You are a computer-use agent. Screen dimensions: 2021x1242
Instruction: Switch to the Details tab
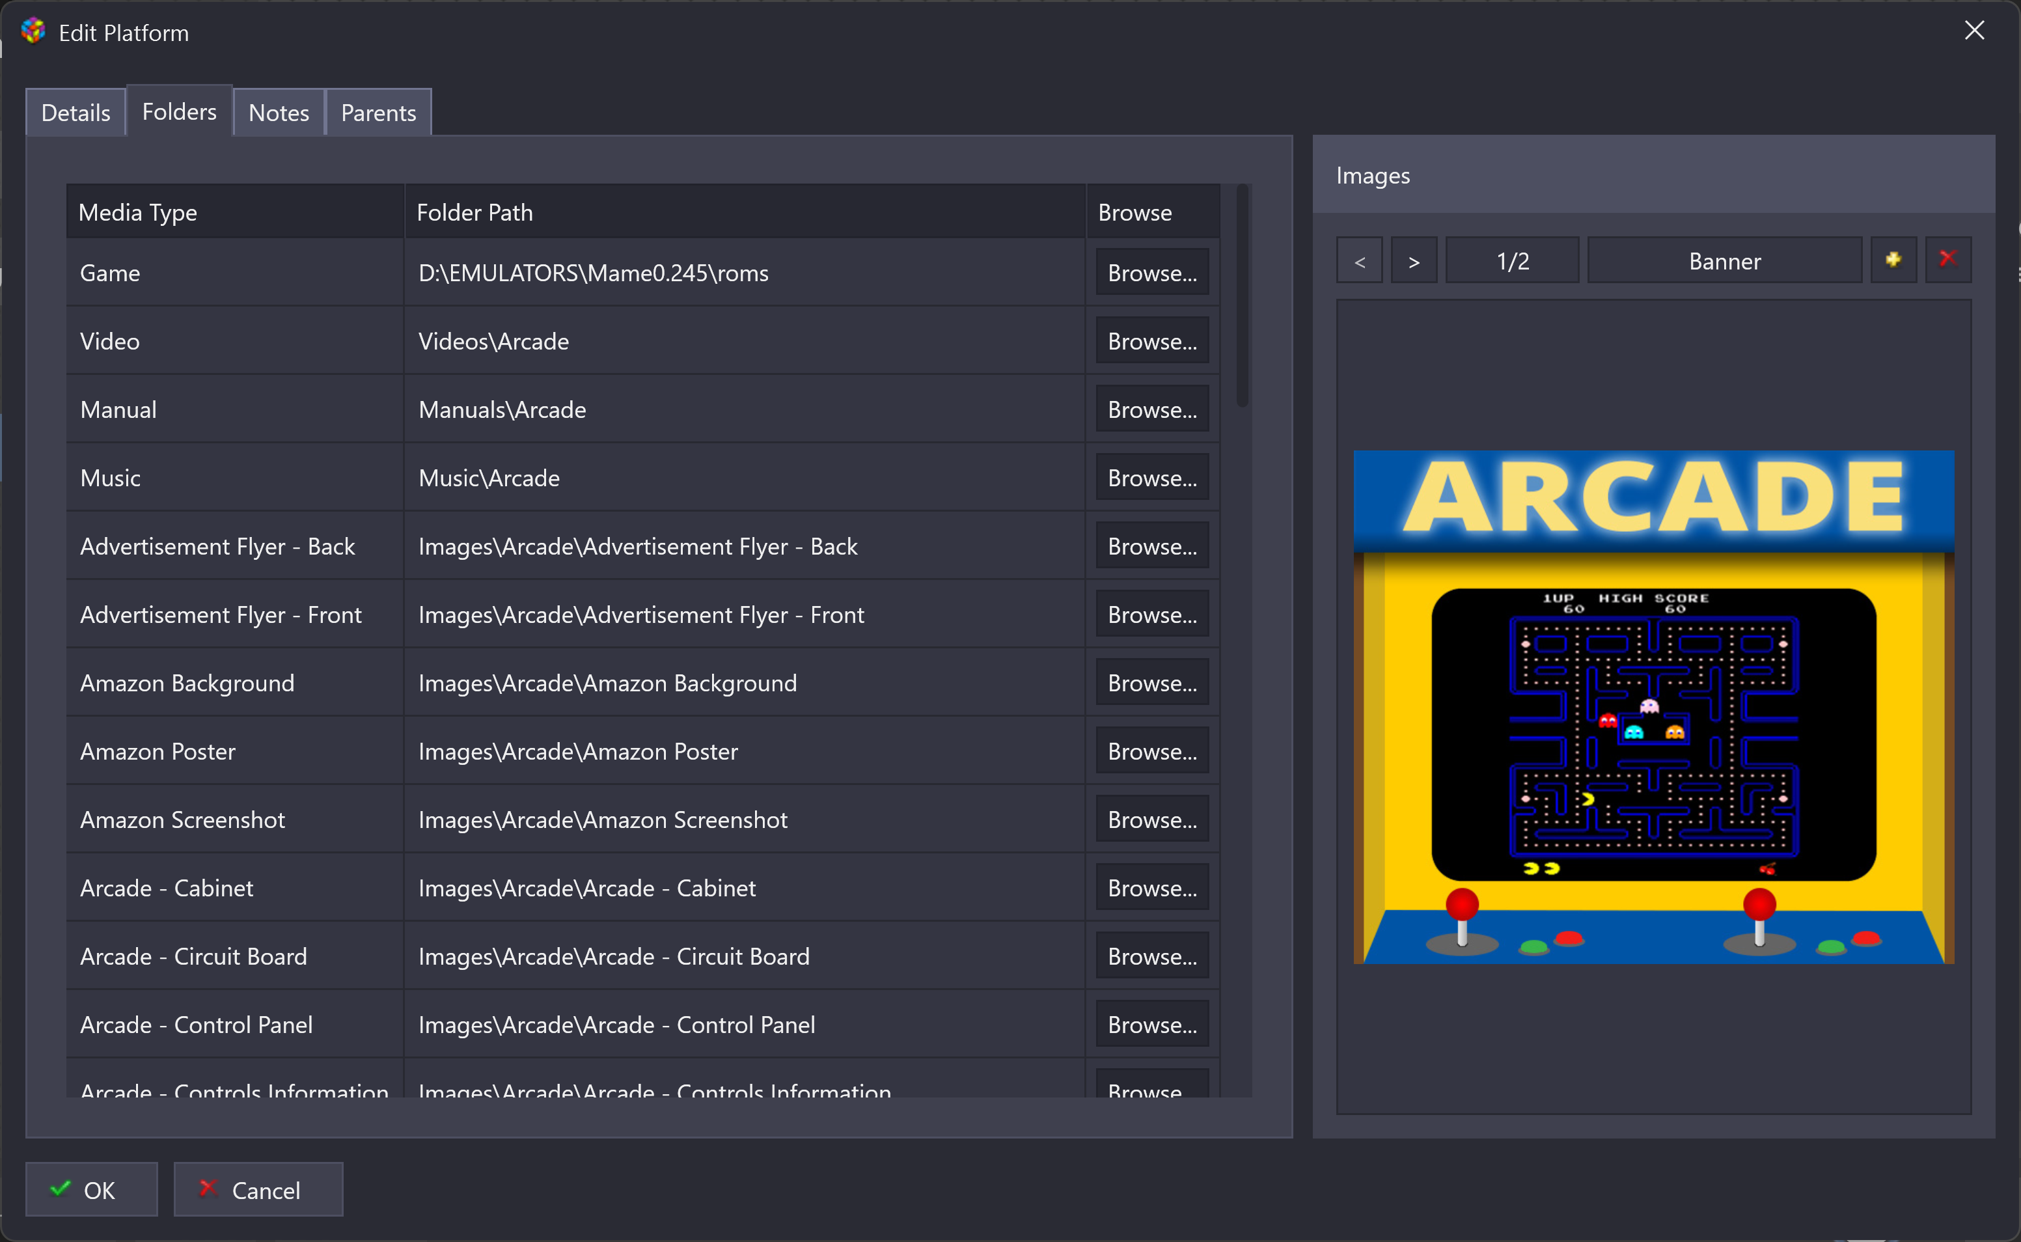pyautogui.click(x=76, y=113)
